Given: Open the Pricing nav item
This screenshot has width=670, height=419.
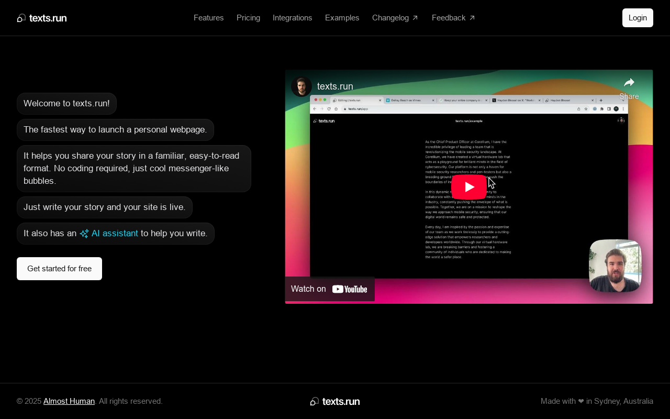Looking at the screenshot, I should tap(248, 18).
